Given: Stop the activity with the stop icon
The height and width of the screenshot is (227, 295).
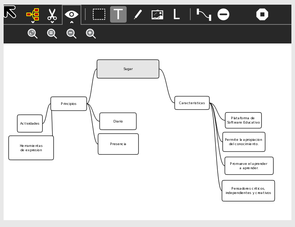Looking at the screenshot, I should 262,14.
